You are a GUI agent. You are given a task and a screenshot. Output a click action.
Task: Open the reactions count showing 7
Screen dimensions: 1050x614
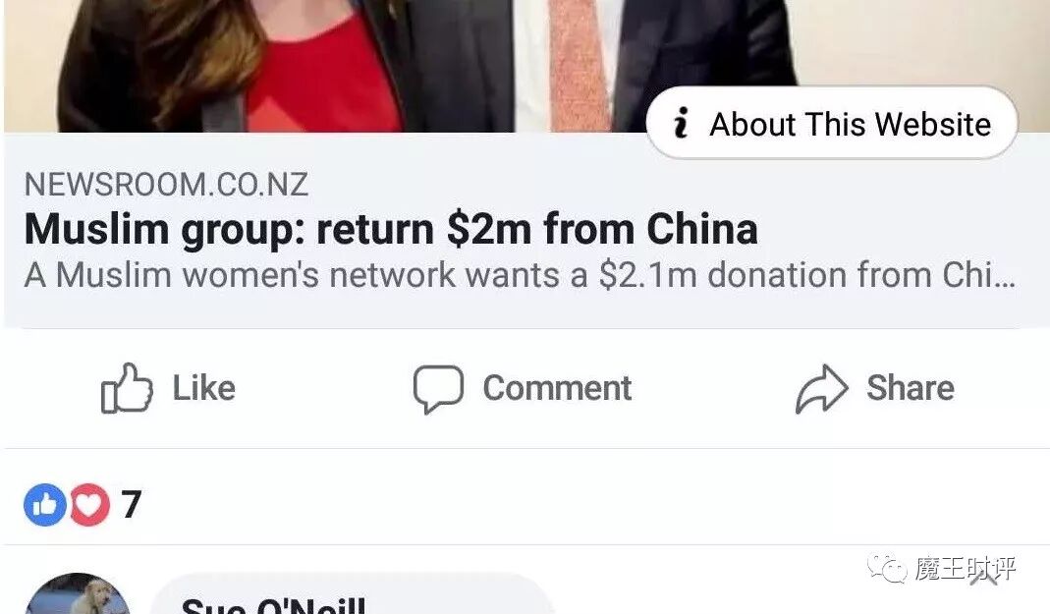[132, 505]
